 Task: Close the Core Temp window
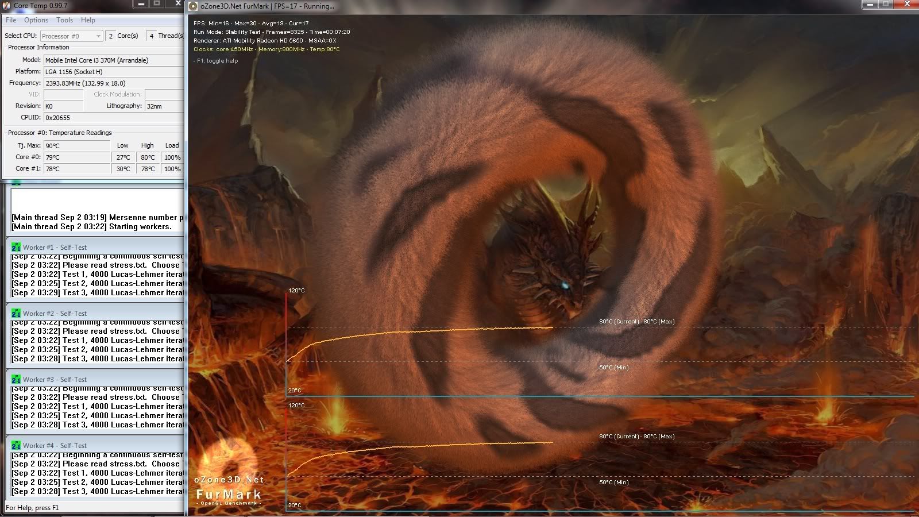click(x=176, y=4)
